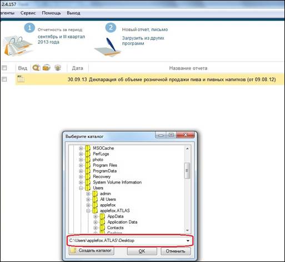Click the envelope column icon in header
The image size is (285, 262).
47,67
